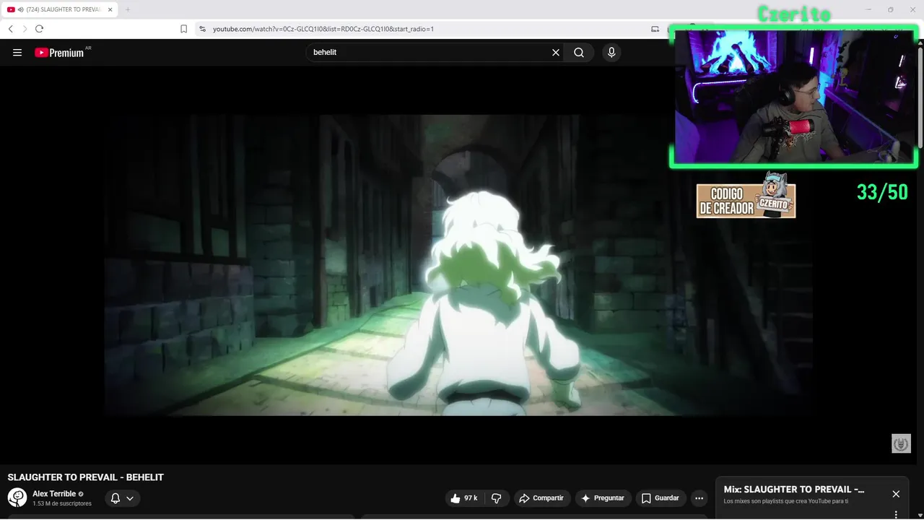Dislike the video with thumbs-down
Screen dimensions: 924x520
(496, 498)
